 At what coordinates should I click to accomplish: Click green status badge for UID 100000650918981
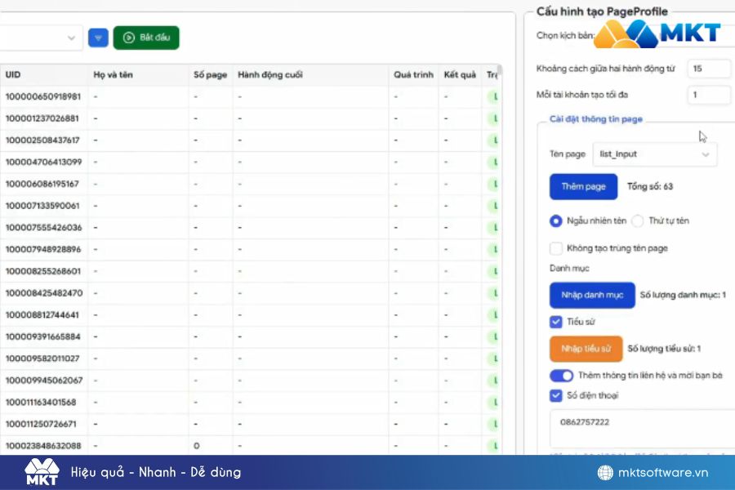494,96
